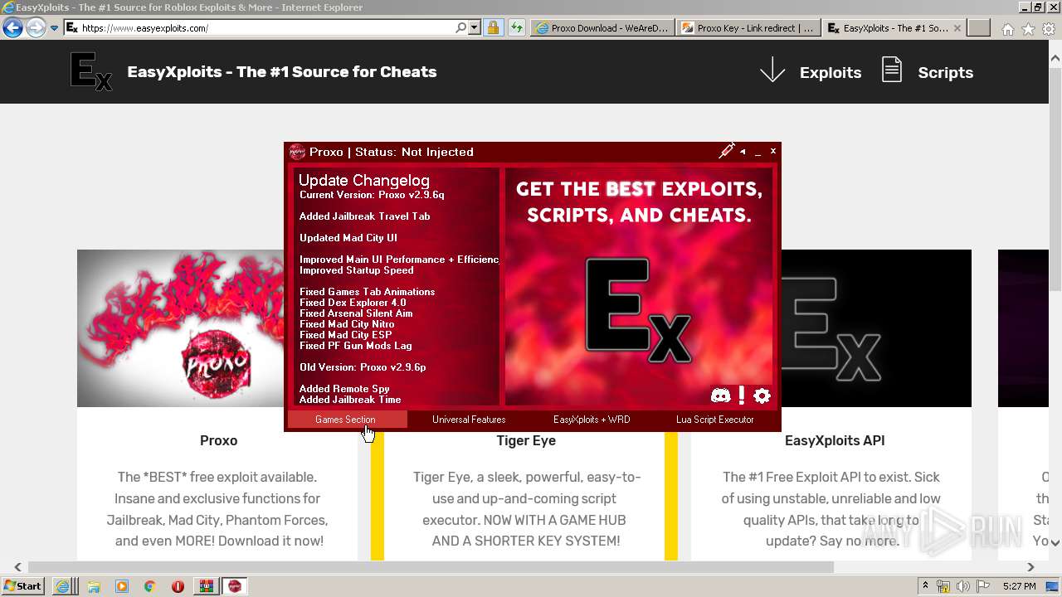Close the EasyXploits browser tab
Viewport: 1062px width, 597px height.
(x=957, y=27)
